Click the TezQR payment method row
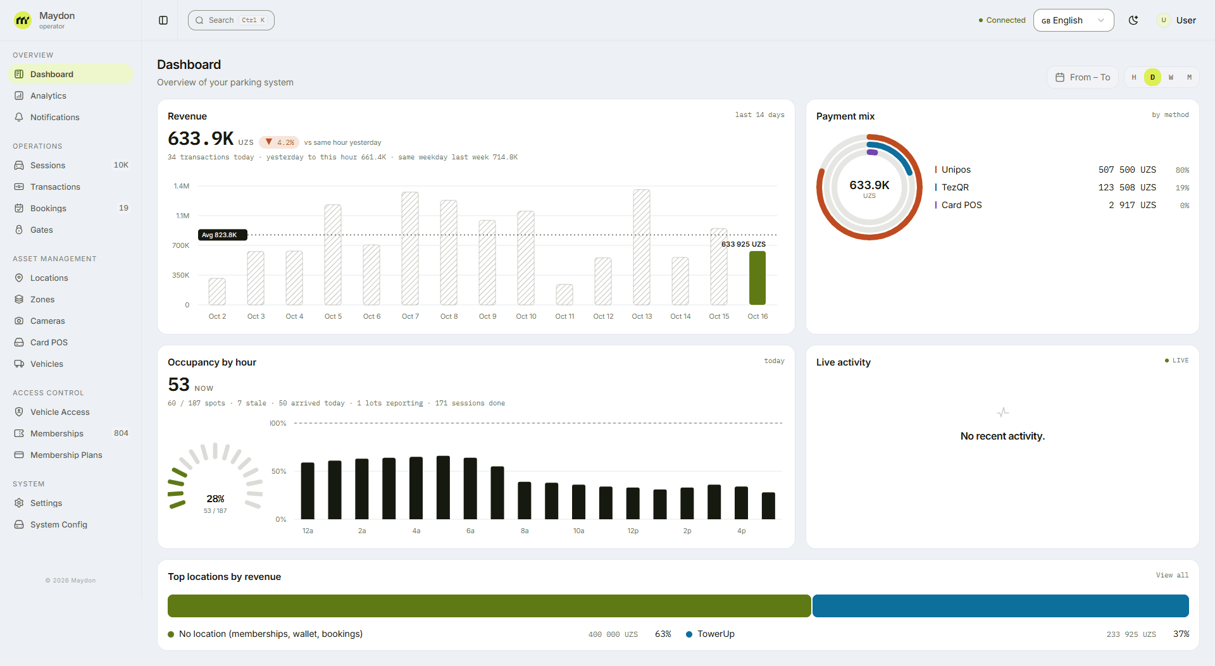 [1062, 187]
